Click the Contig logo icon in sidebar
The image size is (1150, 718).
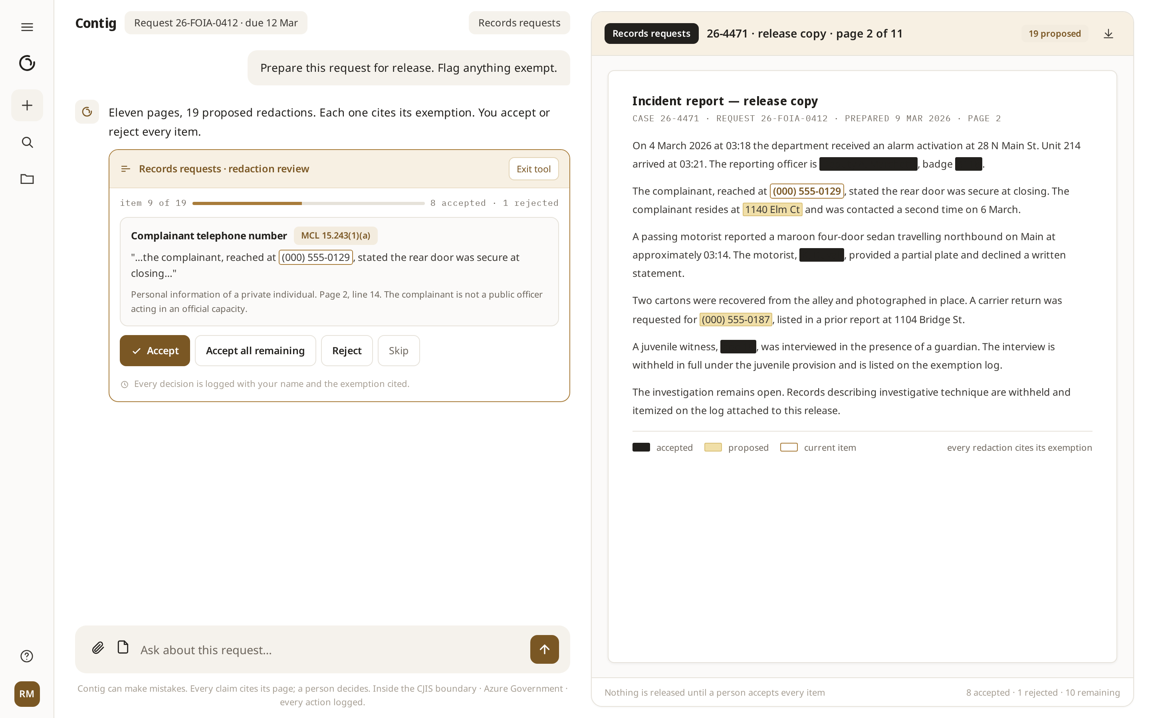click(27, 63)
